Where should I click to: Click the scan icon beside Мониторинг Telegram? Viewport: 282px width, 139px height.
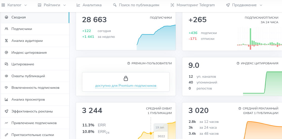(x=172, y=5)
